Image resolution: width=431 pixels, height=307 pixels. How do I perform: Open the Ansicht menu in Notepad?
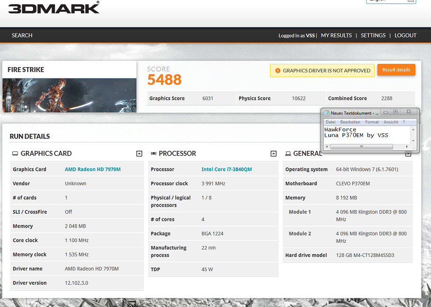coord(391,122)
